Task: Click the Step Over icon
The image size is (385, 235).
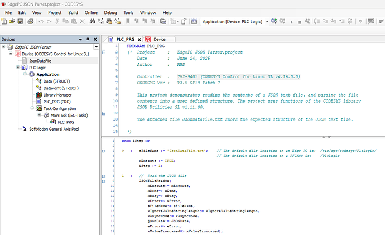Action: point(317,21)
